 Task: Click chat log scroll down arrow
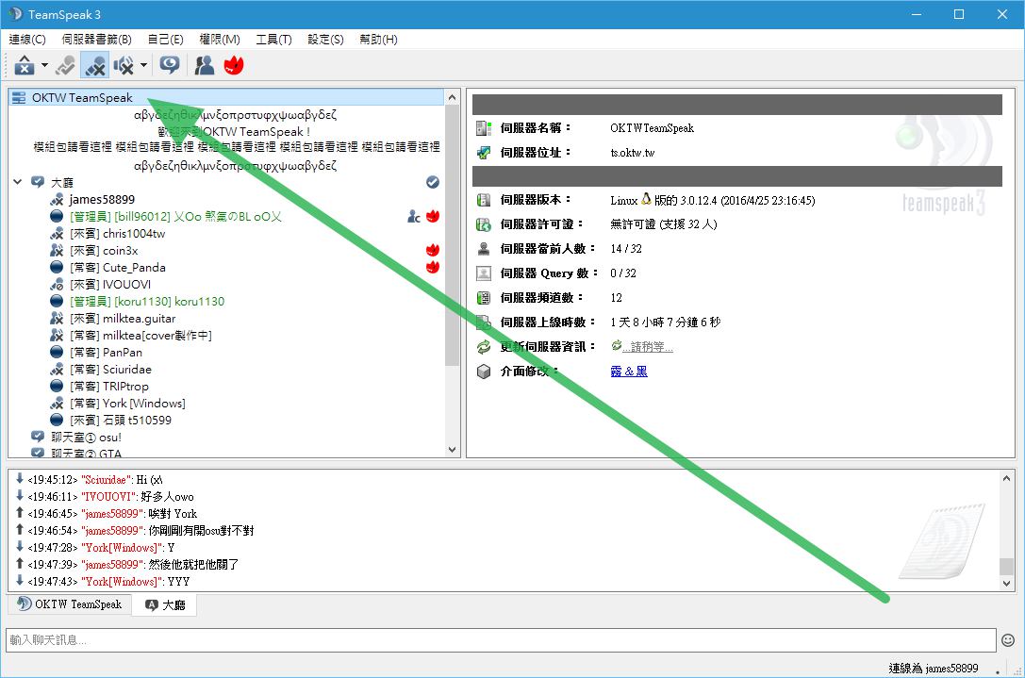click(x=1007, y=583)
